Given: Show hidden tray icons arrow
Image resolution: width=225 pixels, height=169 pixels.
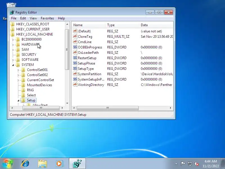Looking at the screenshot, I should (x=176, y=164).
